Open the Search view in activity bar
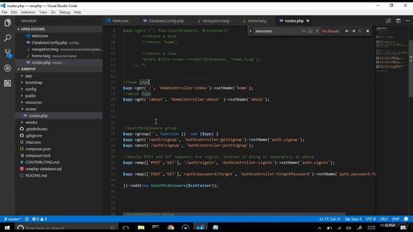Viewport: 413px width, 232px height. pyautogui.click(x=7, y=38)
